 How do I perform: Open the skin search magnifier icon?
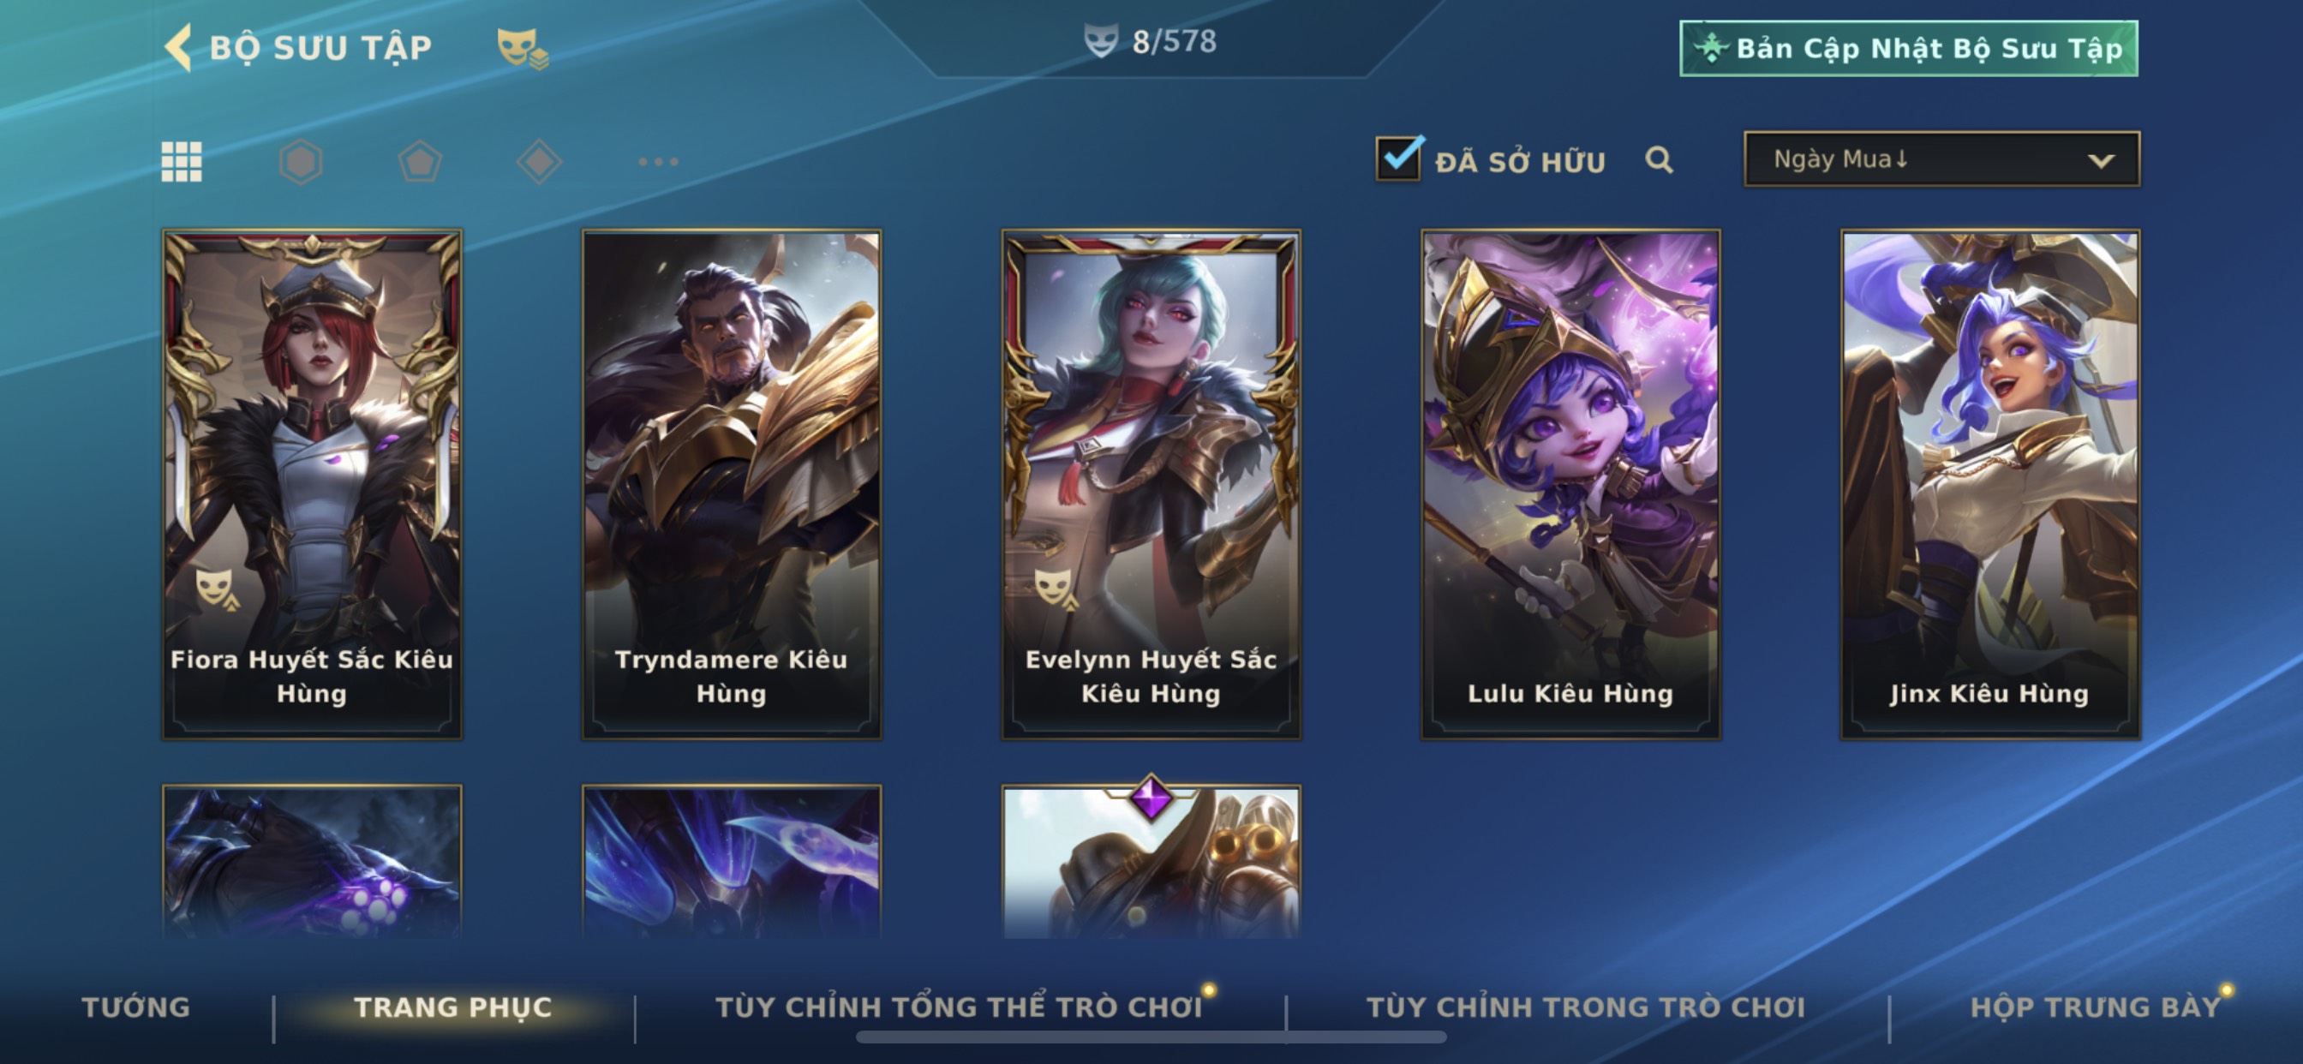coord(1659,160)
